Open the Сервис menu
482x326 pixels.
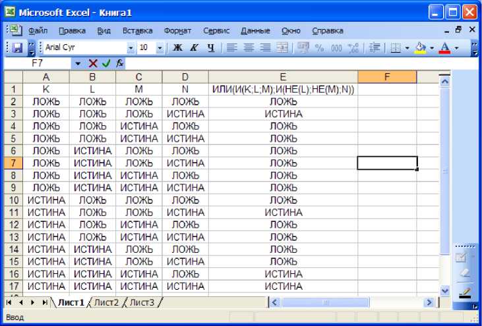216,31
